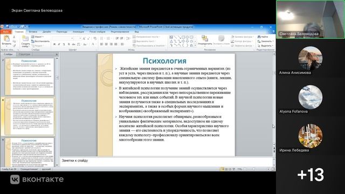Switch to the Дизайн ribbon tab
Viewport: 345px width, 194px height.
[x=47, y=32]
